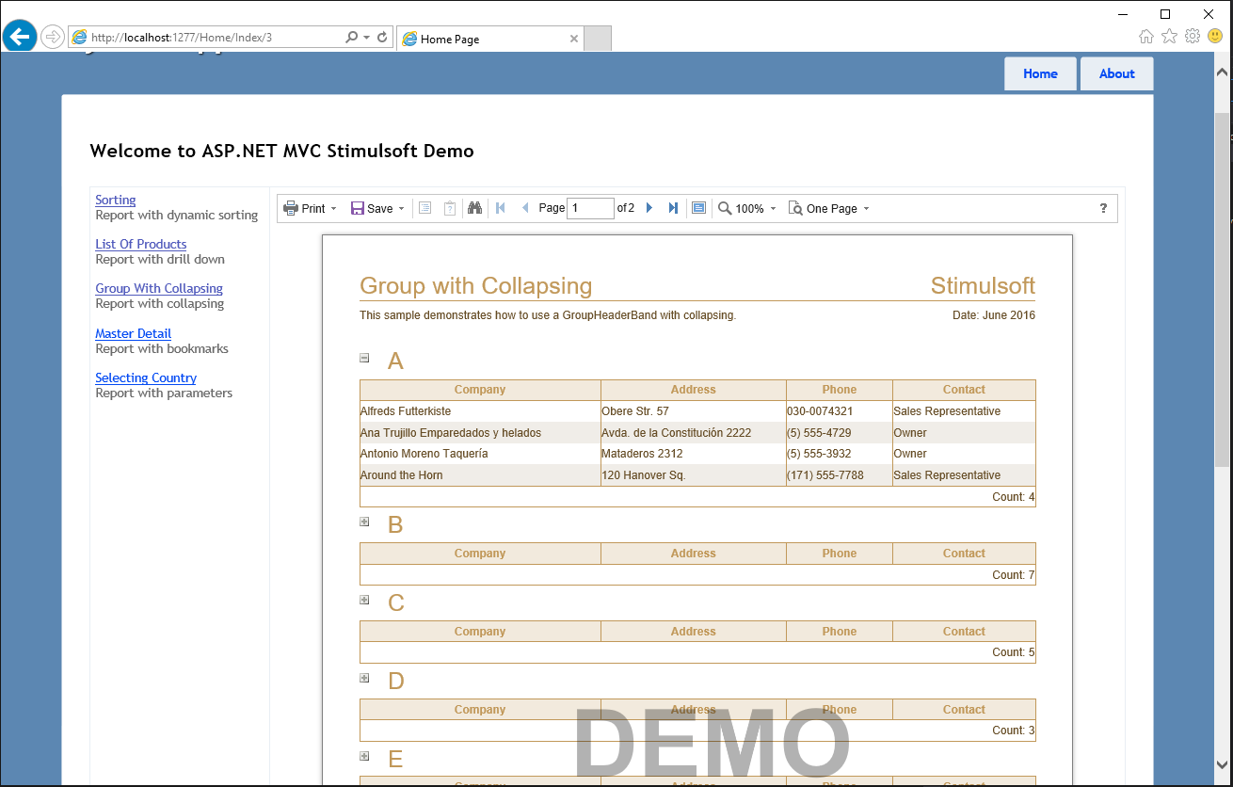This screenshot has height=787, width=1233.
Task: Expand group E in the report
Action: click(364, 756)
